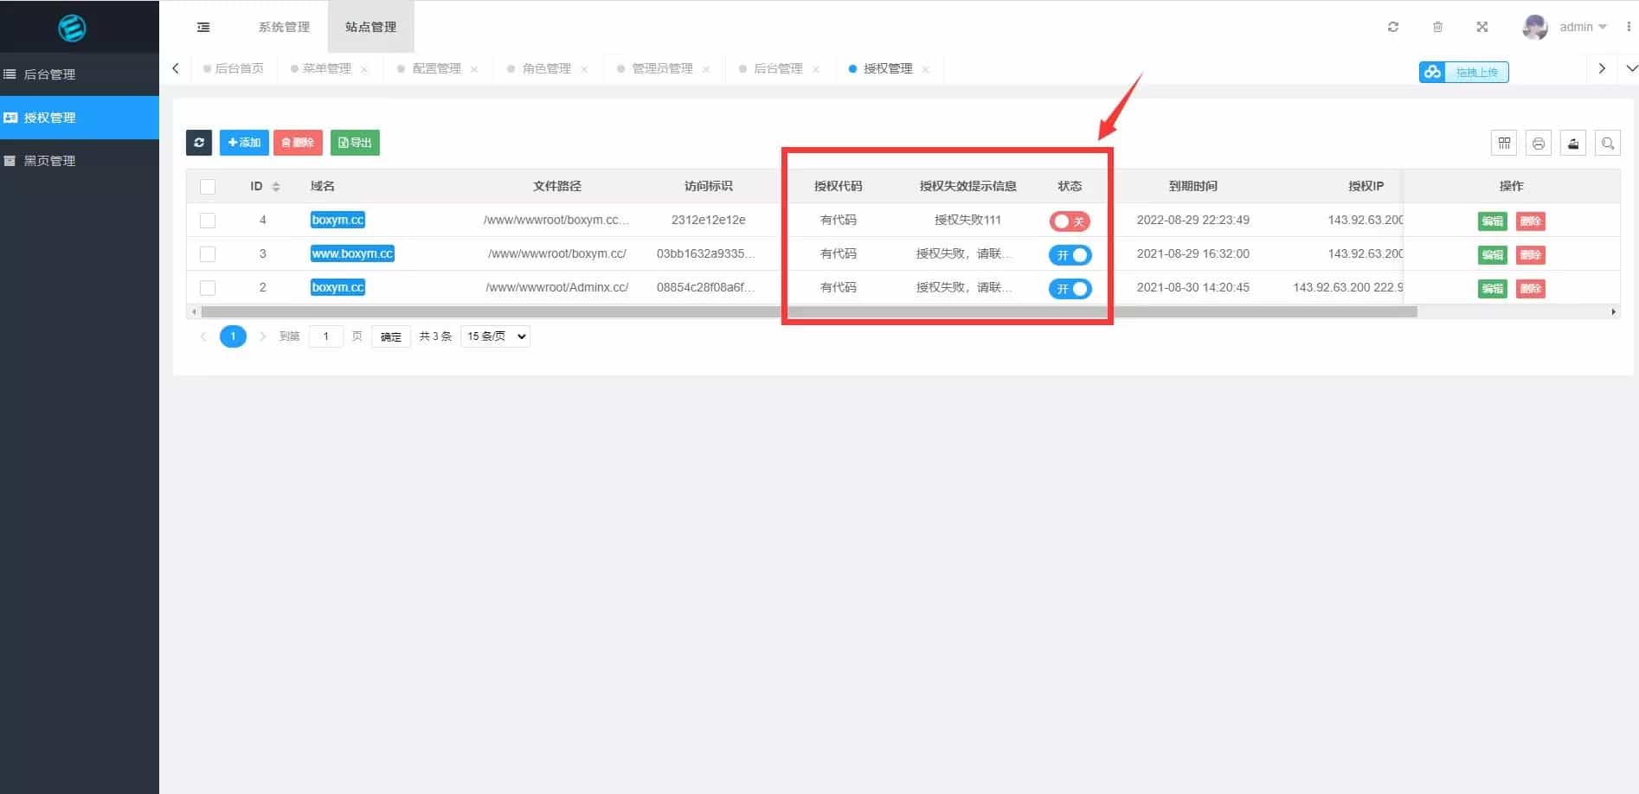Turn off the 开 switch for ID 3
The height and width of the screenshot is (794, 1639).
1070,255
